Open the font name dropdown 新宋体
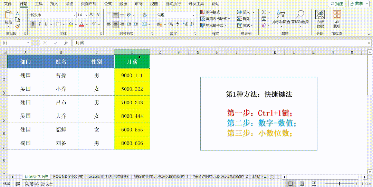Screen dimensions: 373x187 coord(75,15)
